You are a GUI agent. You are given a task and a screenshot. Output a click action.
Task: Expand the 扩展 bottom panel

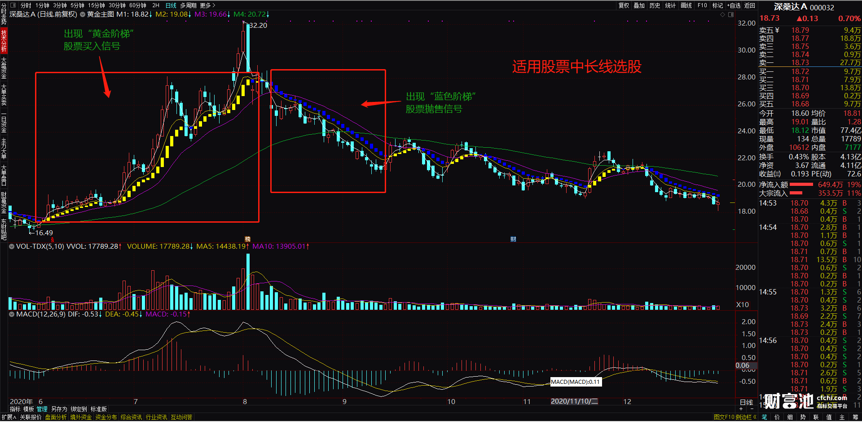(9, 417)
